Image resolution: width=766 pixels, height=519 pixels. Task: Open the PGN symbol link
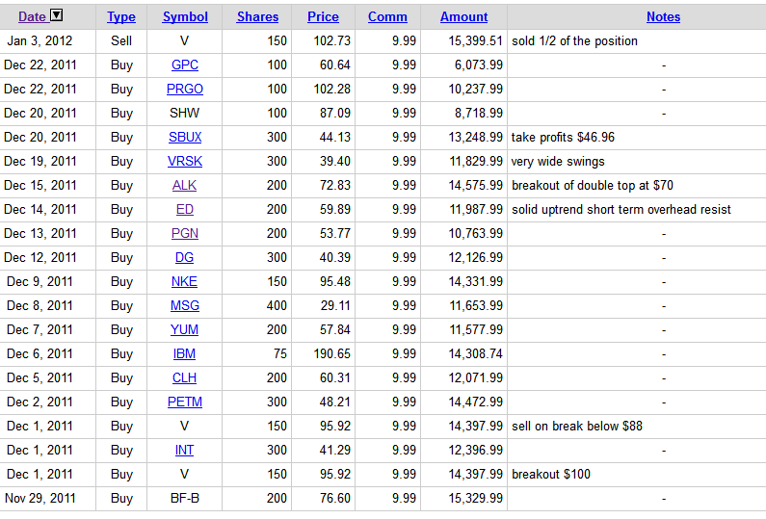[x=185, y=233]
